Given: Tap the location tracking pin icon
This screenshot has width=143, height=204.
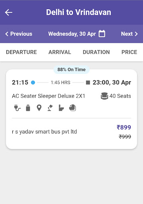Looking at the screenshot, I should pos(39,108).
